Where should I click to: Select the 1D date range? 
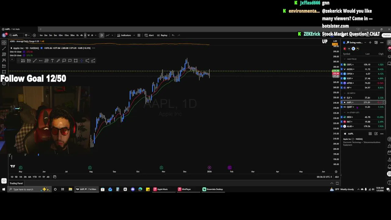(12, 177)
